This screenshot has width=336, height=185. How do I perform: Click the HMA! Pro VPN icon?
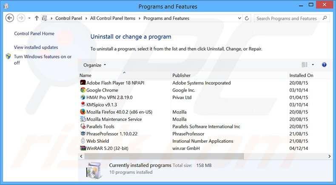[x=83, y=97]
